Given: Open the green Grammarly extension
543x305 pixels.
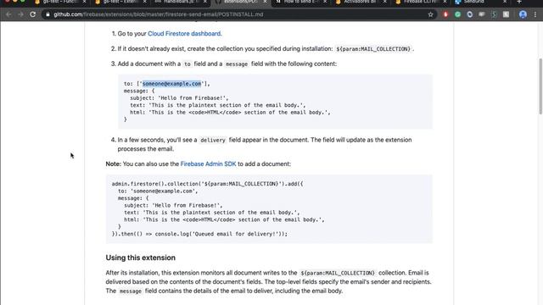Looking at the screenshot, I should point(458,14).
